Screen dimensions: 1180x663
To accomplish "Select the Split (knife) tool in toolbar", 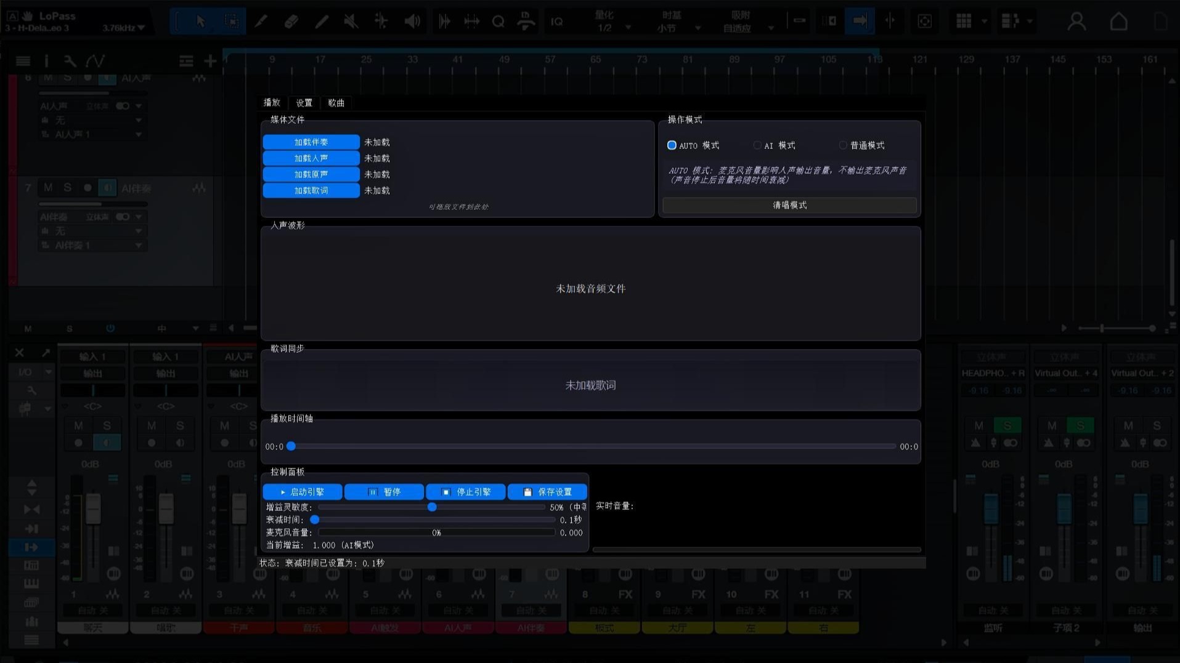I will (261, 22).
